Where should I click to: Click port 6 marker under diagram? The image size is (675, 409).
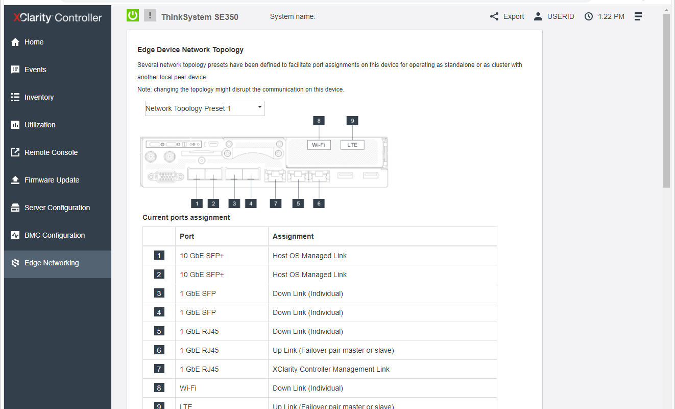319,203
